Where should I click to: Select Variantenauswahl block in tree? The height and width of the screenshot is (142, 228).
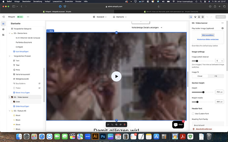pyautogui.click(x=23, y=74)
